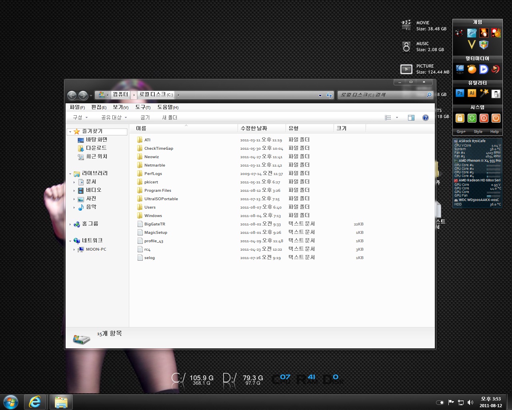Launch the spaceship game icon

(x=460, y=33)
